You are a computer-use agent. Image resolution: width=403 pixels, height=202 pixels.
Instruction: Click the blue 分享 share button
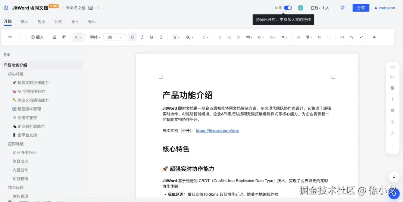(361, 8)
